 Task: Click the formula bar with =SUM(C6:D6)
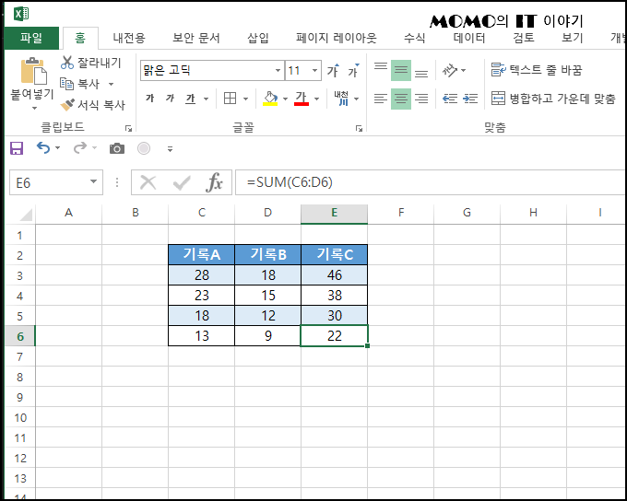pyautogui.click(x=431, y=182)
